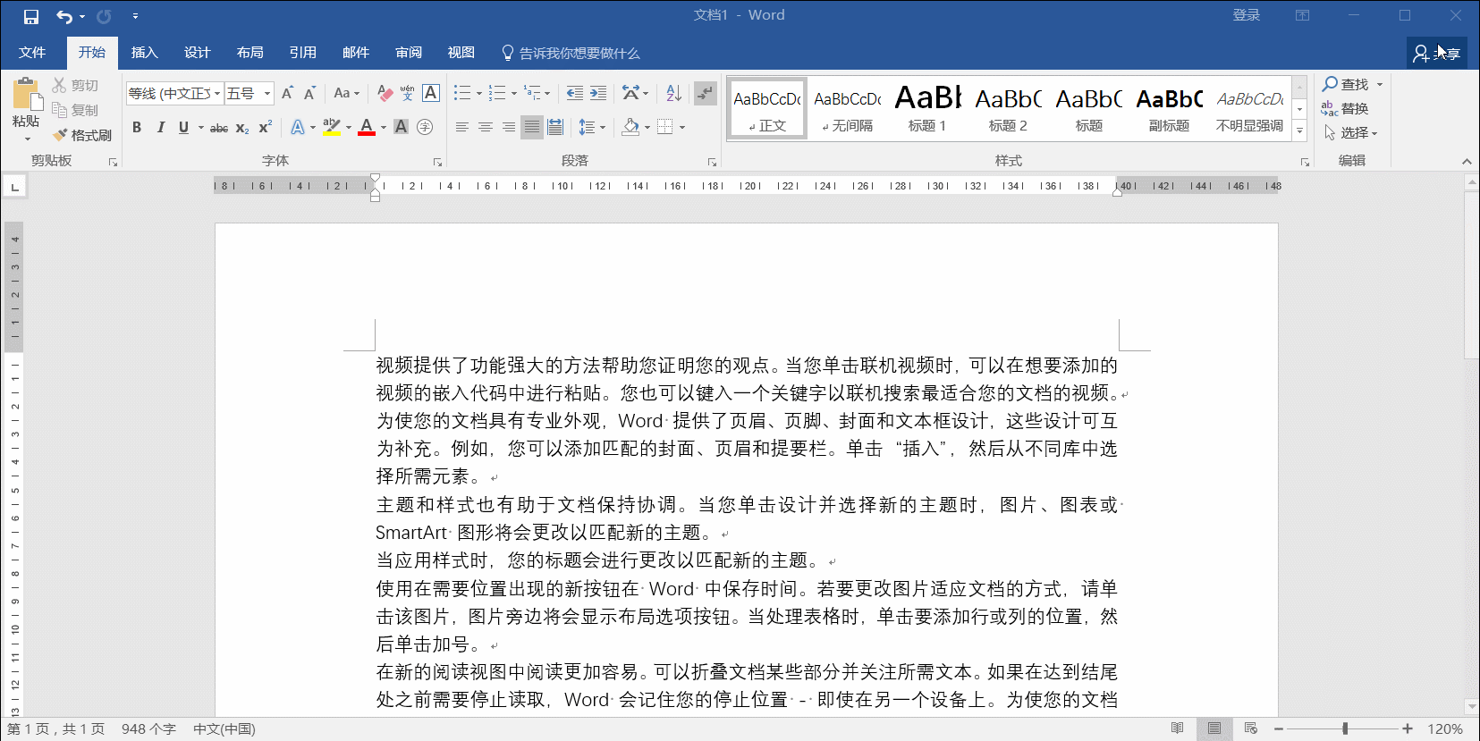Click the distributed alignment icon

(x=555, y=128)
